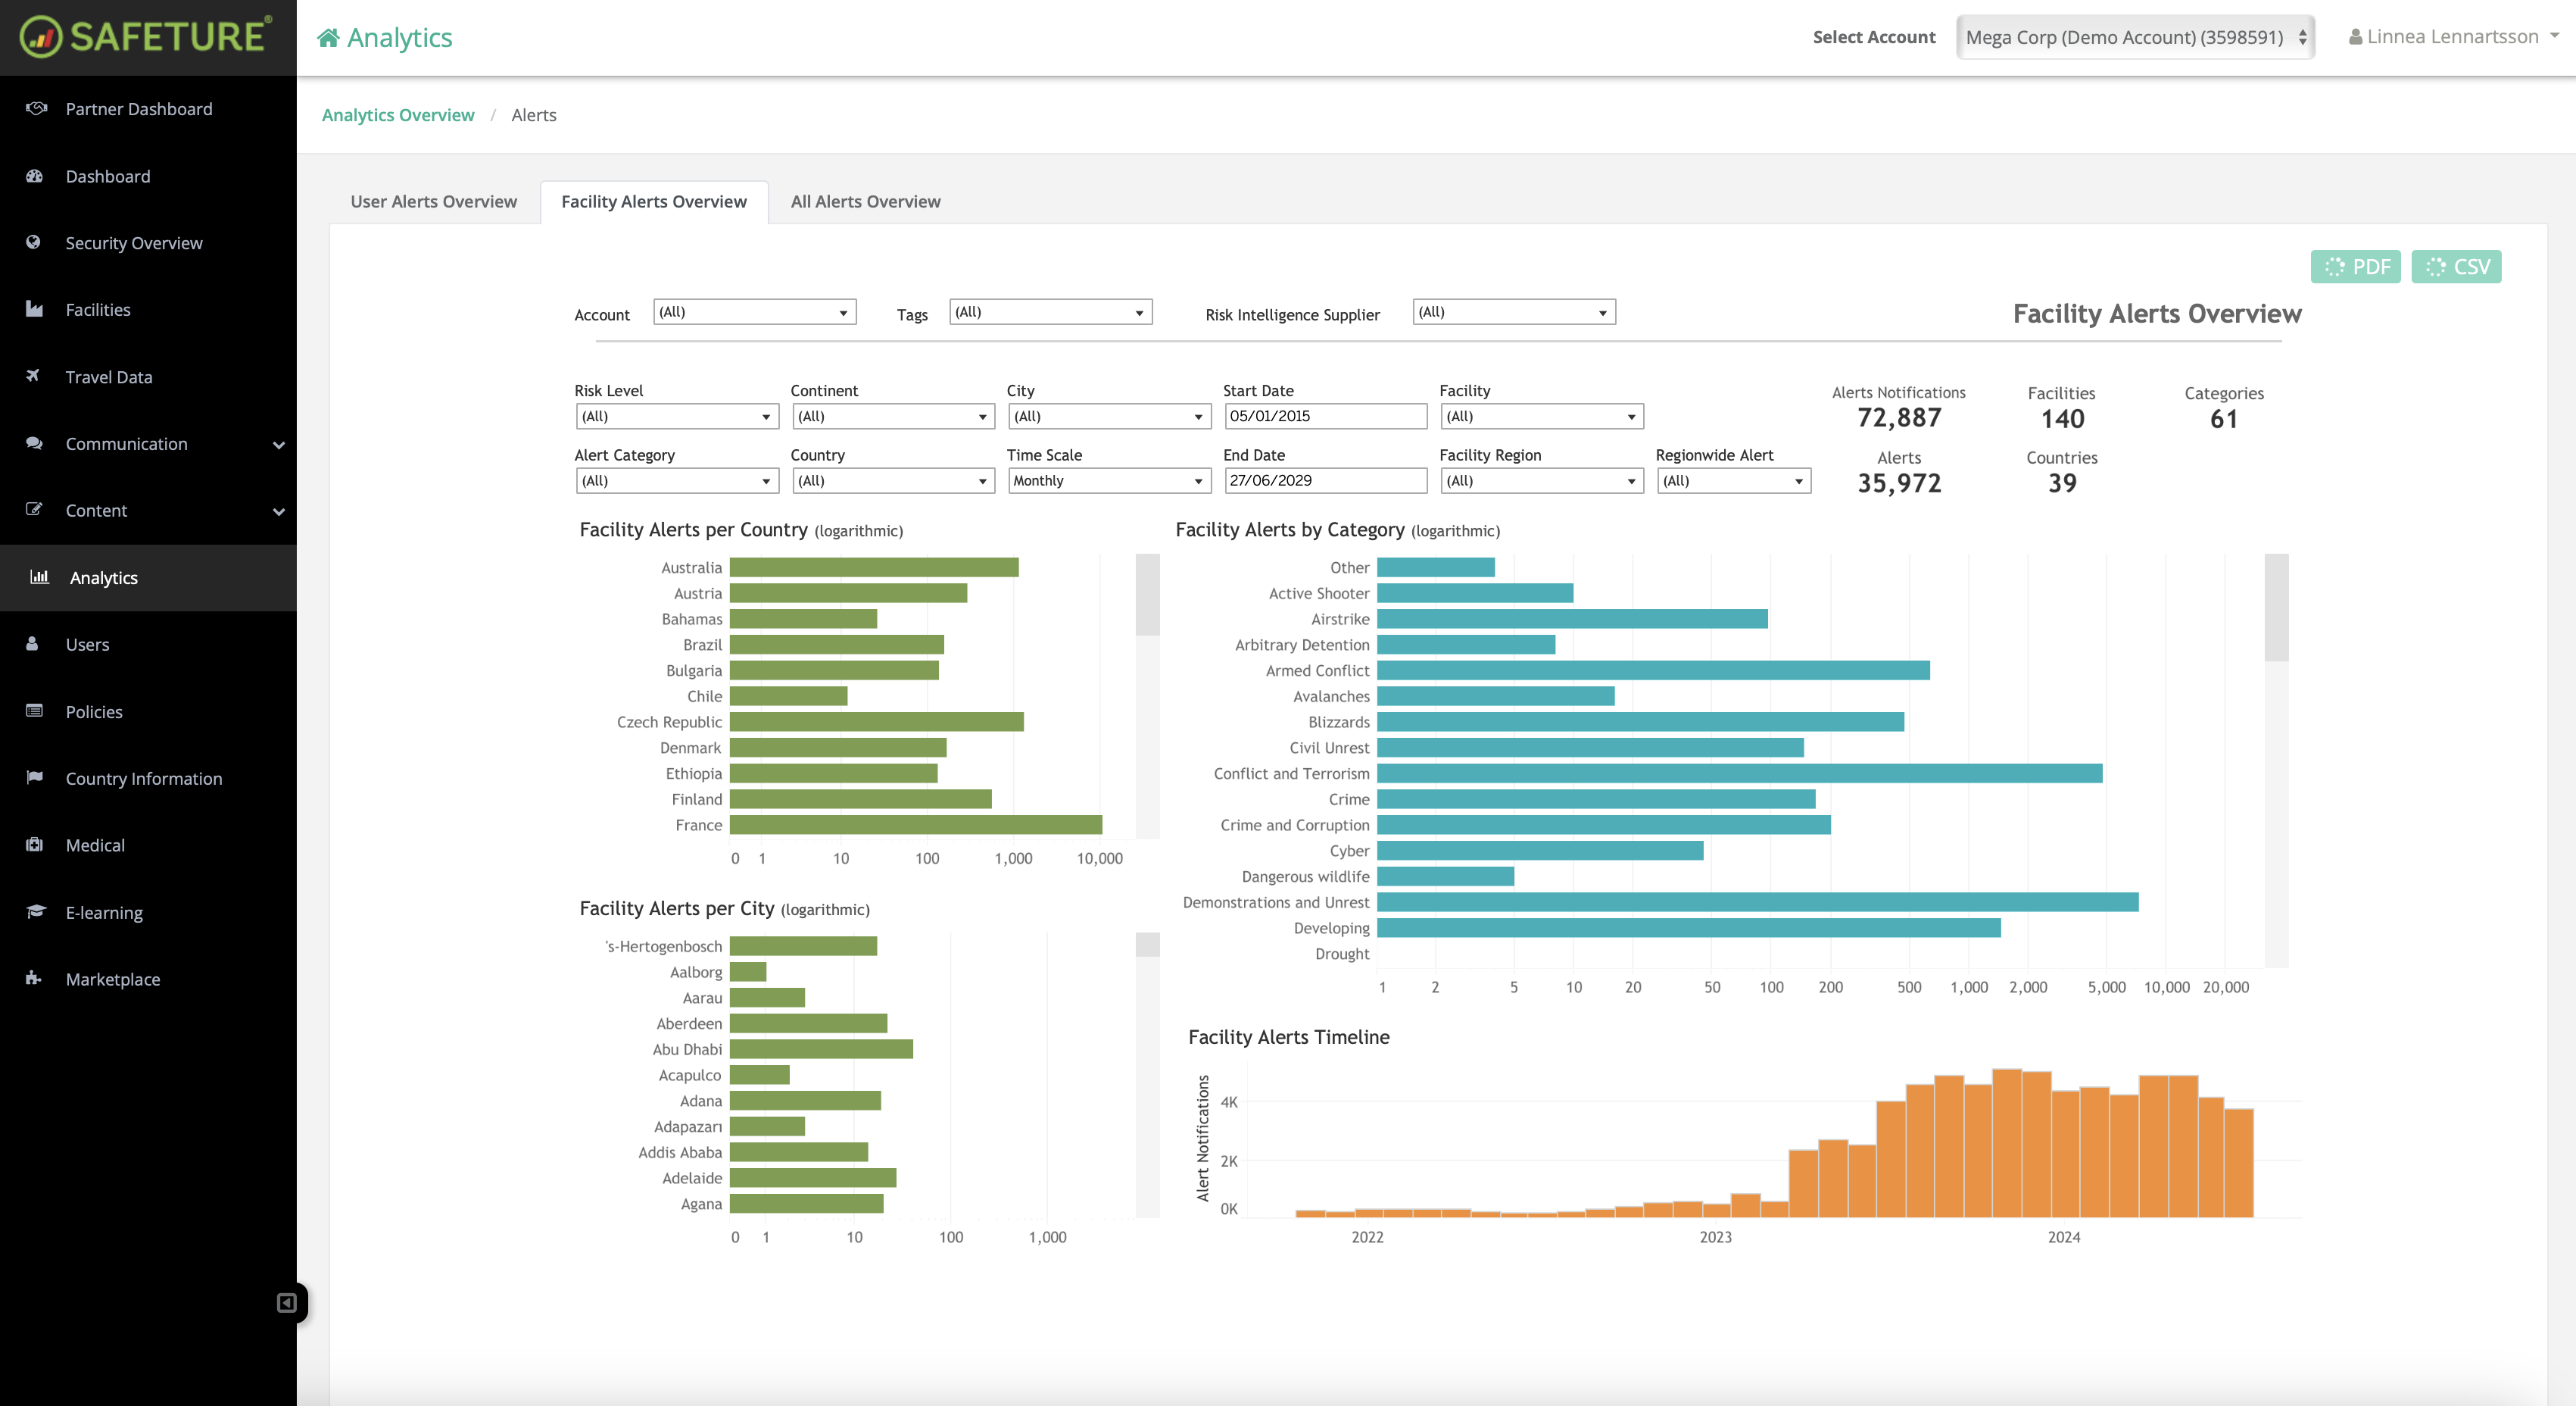
Task: Click the Category chart vertical scrollbar
Action: point(2276,608)
